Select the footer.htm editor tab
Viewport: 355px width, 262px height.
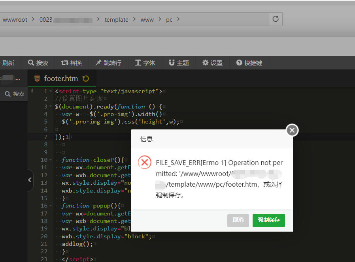pyautogui.click(x=62, y=79)
